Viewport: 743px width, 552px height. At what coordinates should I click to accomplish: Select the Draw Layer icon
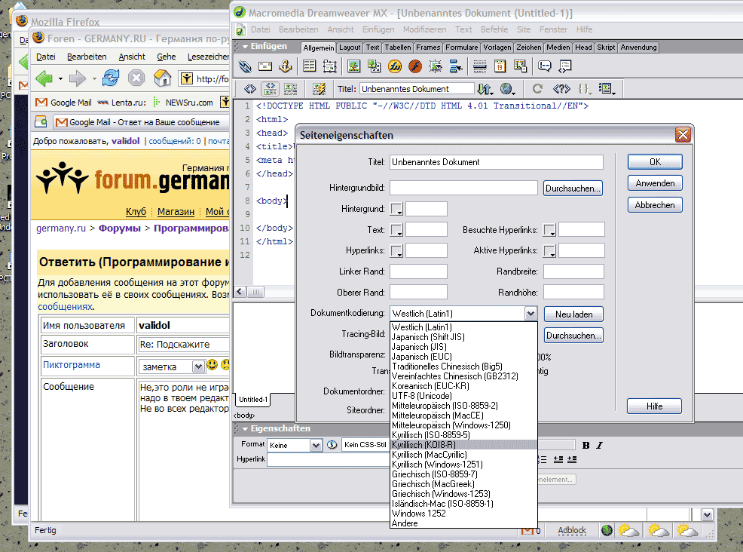(330, 66)
